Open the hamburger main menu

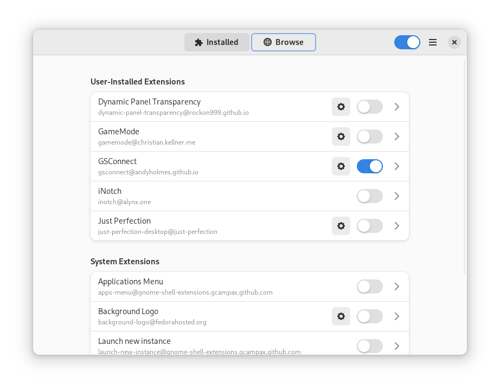point(433,42)
